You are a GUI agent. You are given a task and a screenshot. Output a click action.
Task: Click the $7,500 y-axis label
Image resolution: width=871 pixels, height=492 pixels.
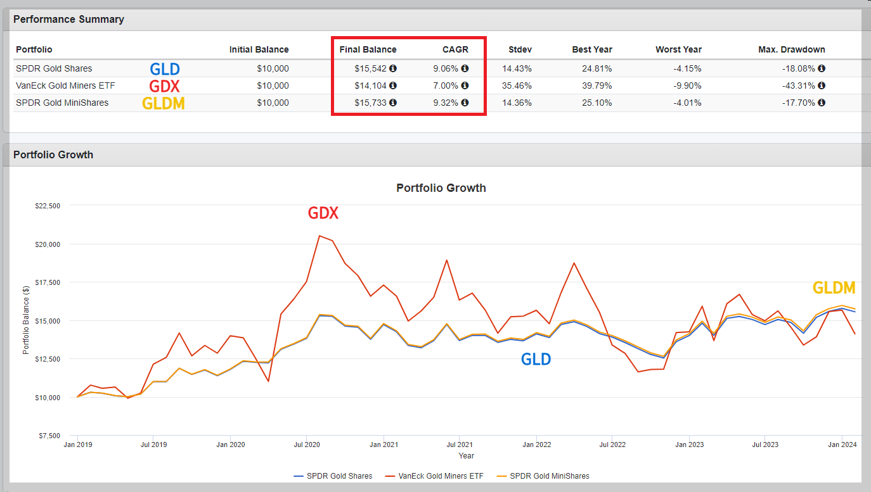48,436
